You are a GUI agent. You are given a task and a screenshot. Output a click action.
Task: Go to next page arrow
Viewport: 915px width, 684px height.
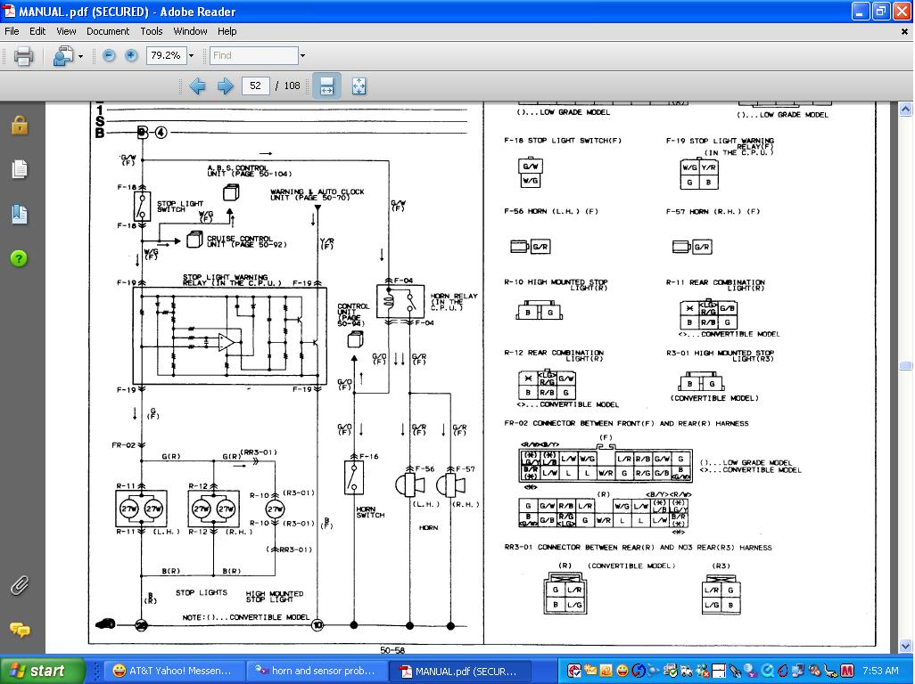coord(226,86)
